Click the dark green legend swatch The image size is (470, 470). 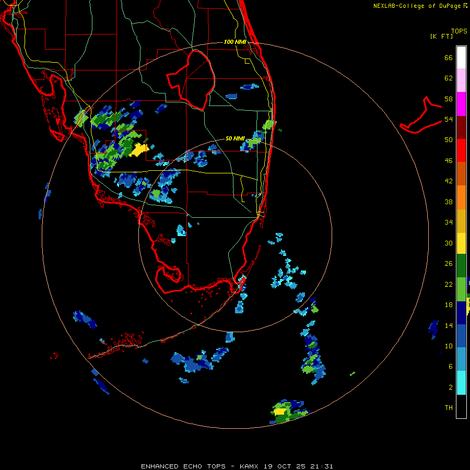[461, 266]
